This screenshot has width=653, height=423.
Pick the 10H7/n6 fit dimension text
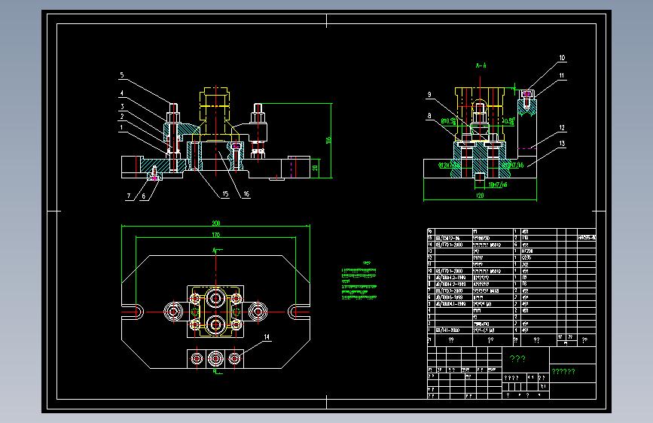coord(498,184)
